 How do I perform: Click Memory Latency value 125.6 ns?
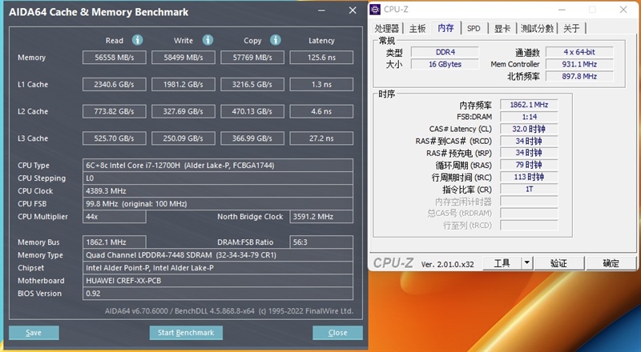tap(321, 58)
